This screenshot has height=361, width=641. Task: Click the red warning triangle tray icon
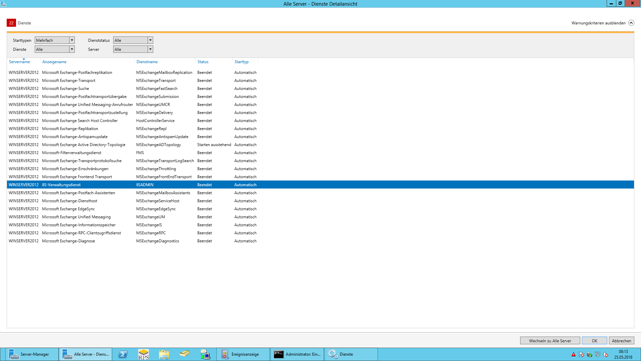click(x=574, y=355)
